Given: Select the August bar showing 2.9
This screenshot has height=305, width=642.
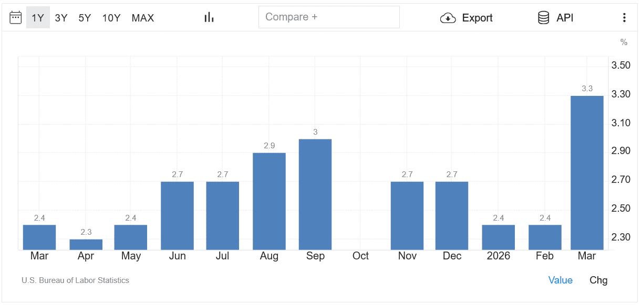Looking at the screenshot, I should pyautogui.click(x=269, y=201).
